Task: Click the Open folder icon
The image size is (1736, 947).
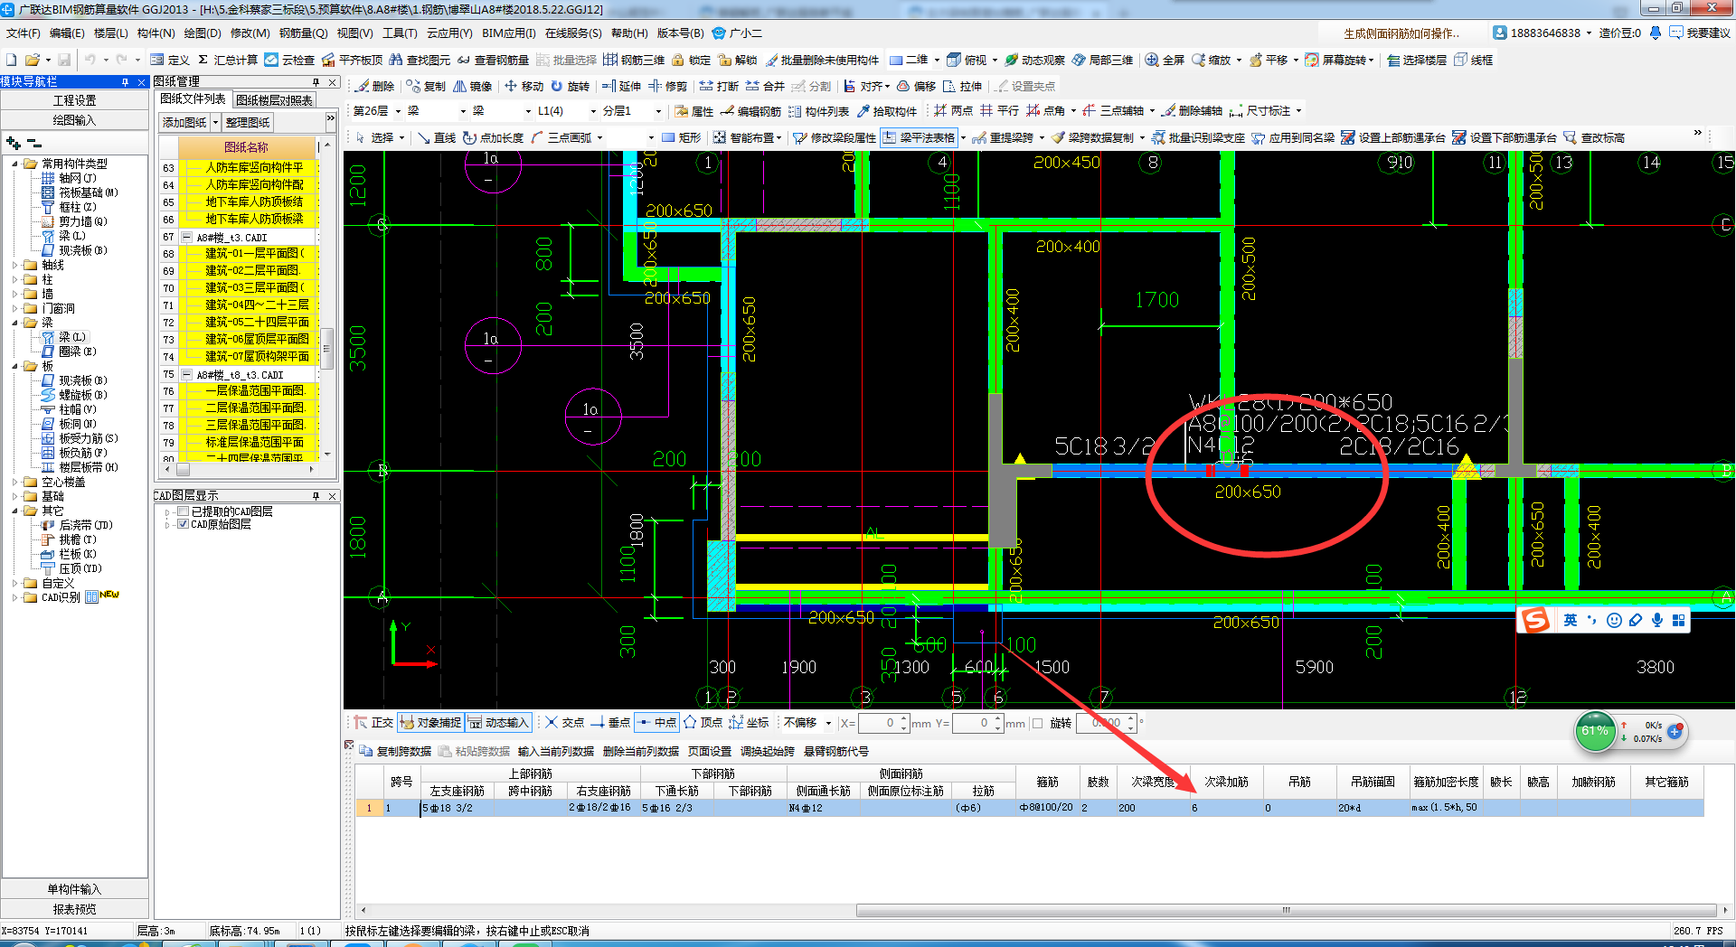Action: (x=32, y=60)
